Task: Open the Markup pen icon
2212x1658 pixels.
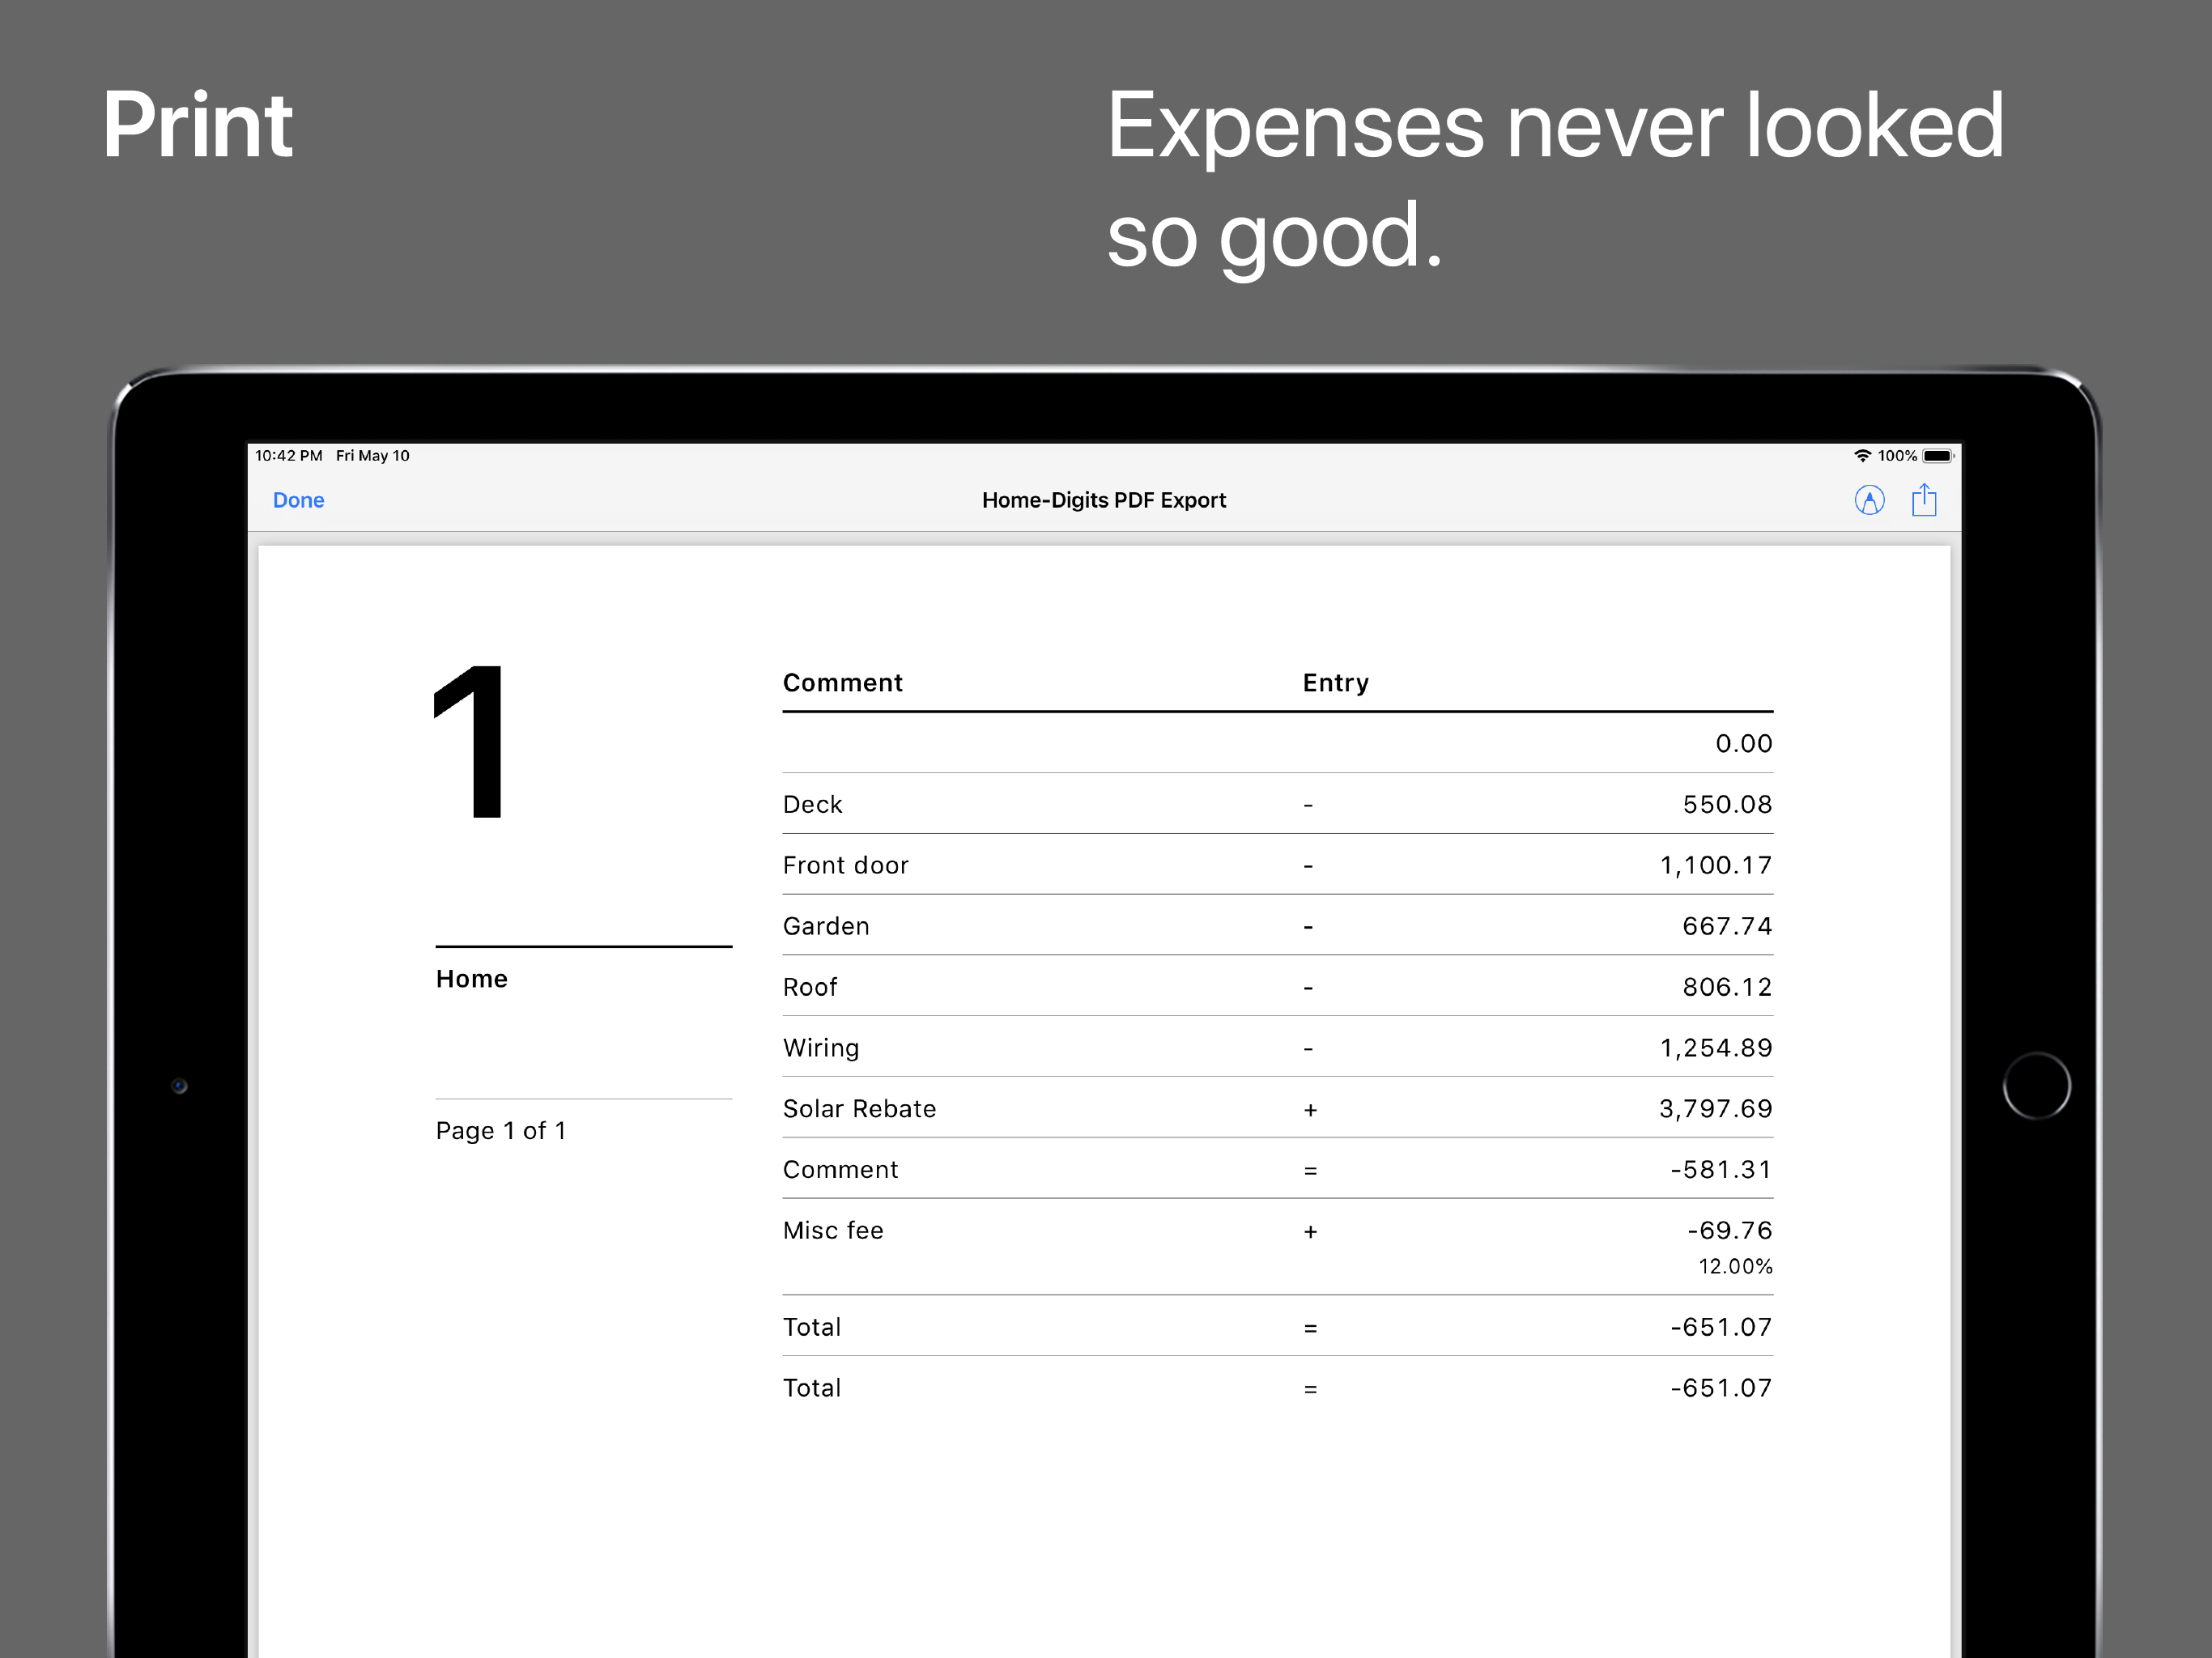Action: 1868,500
